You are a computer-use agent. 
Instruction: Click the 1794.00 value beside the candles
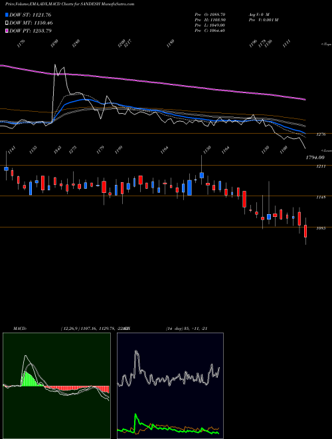click(315, 158)
